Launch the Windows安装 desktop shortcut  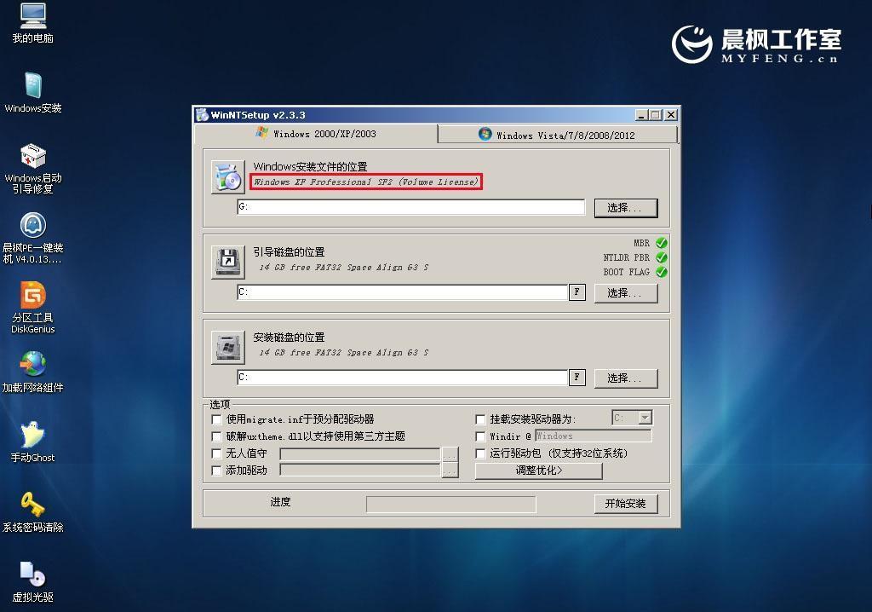point(33,92)
